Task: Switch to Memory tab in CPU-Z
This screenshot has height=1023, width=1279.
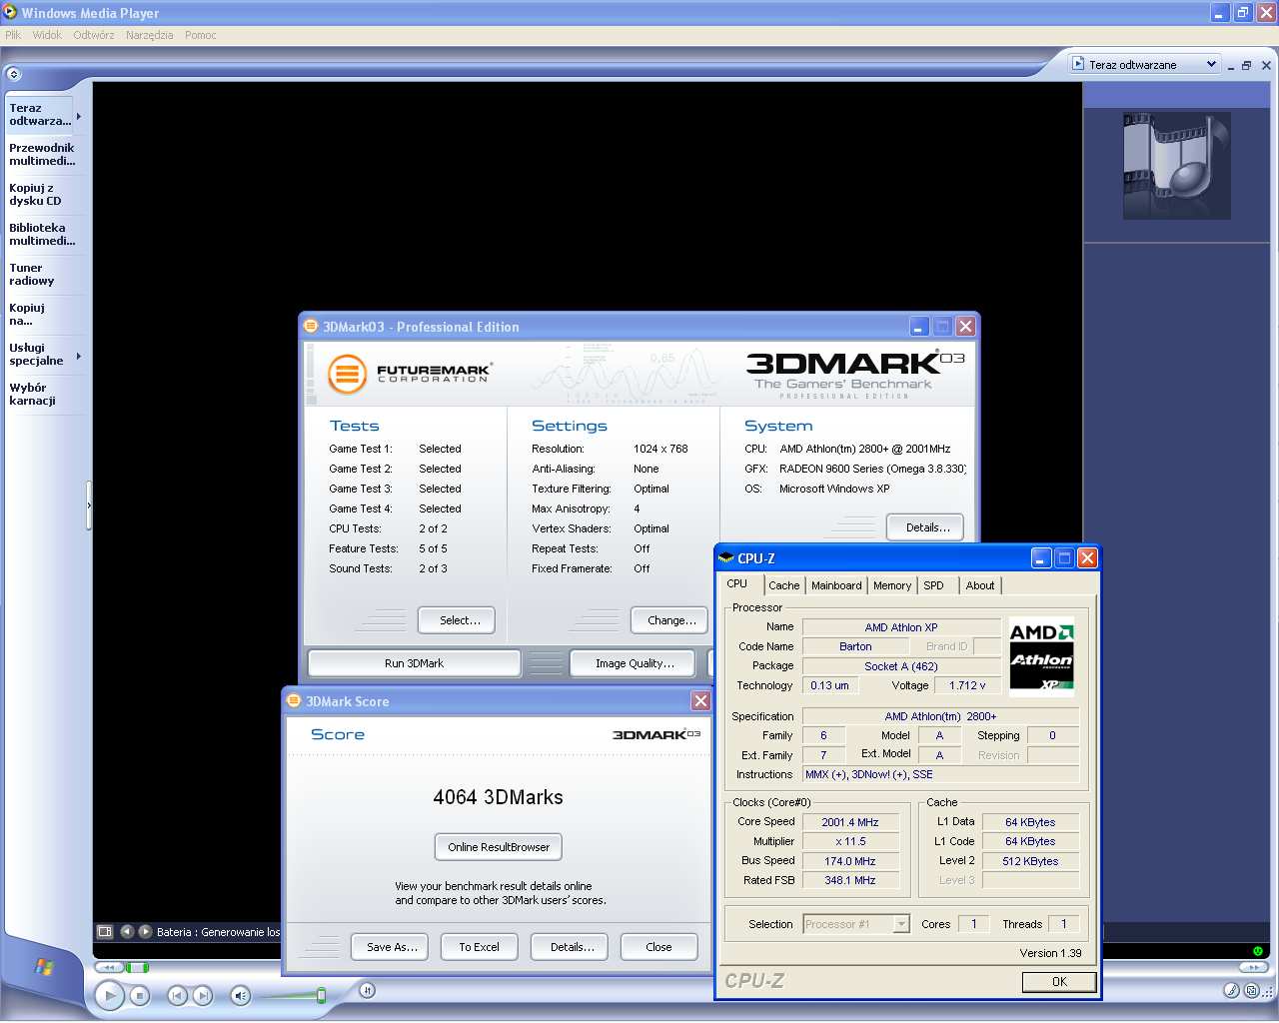Action: [x=892, y=585]
